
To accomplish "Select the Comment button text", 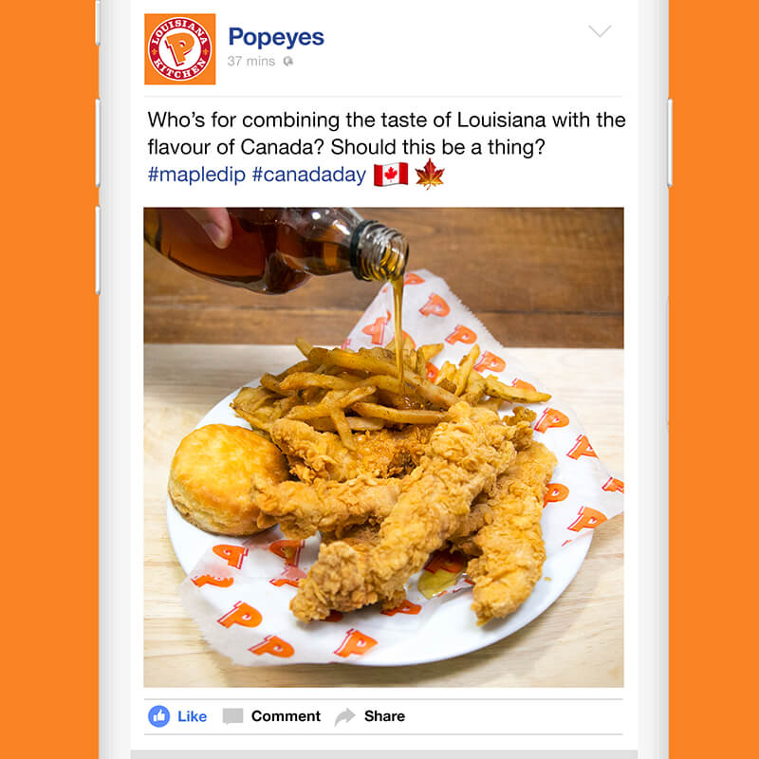I will (286, 716).
